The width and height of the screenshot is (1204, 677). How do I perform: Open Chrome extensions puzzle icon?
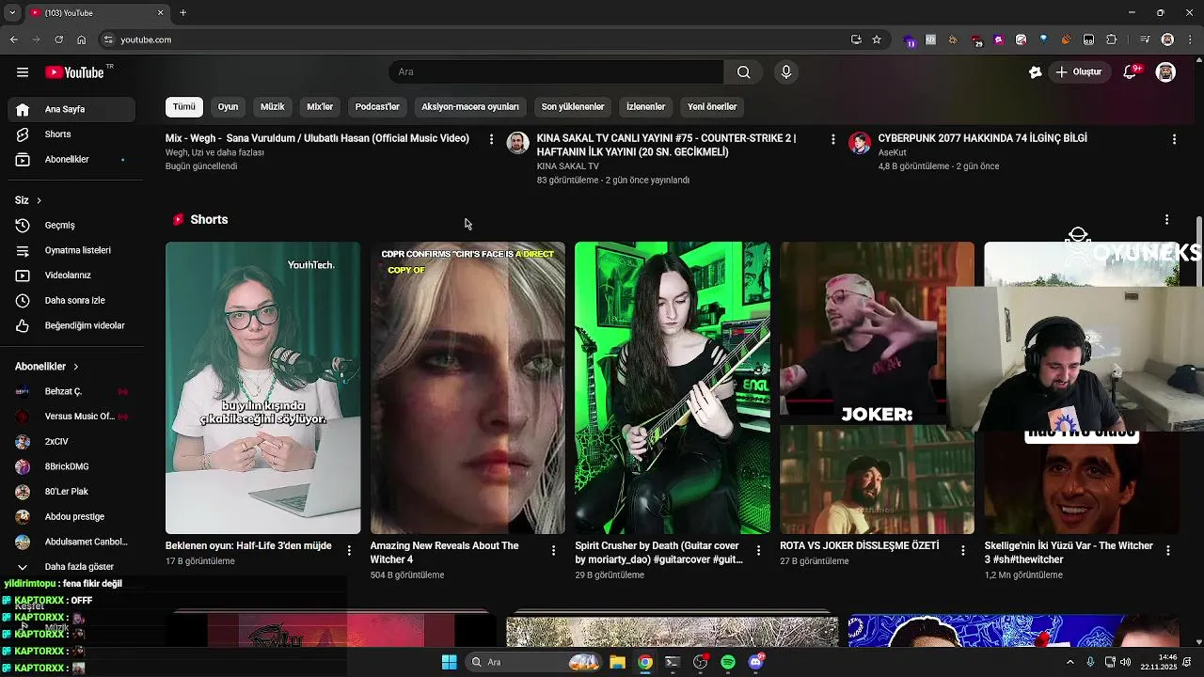[x=1111, y=39]
